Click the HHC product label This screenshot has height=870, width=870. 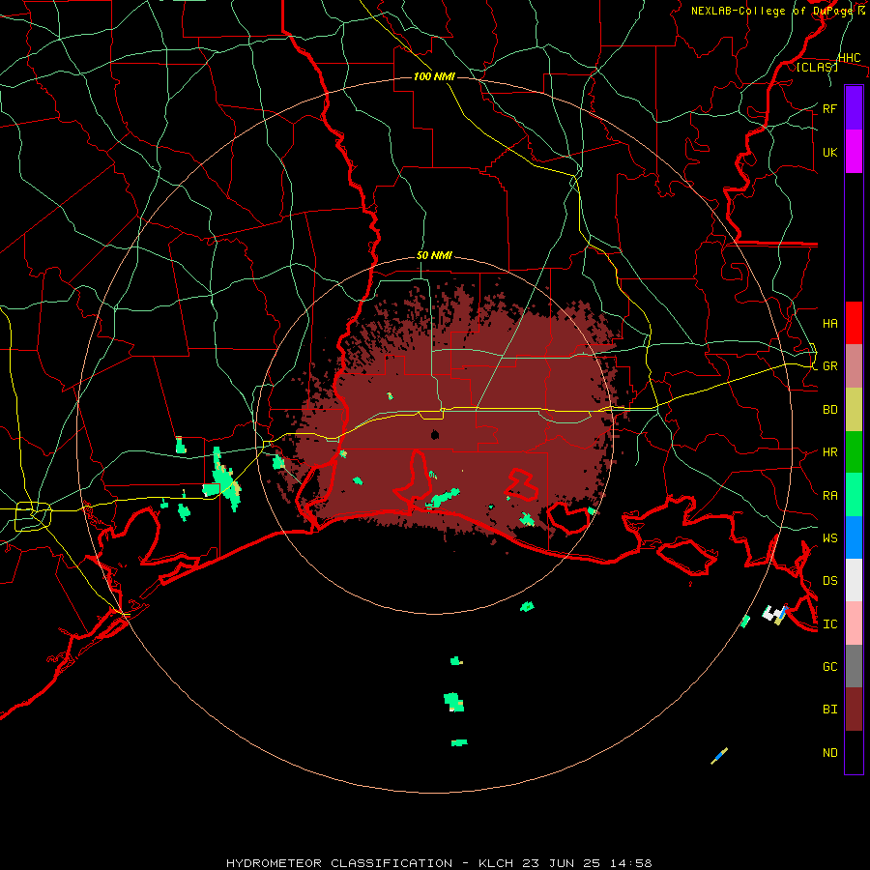850,58
